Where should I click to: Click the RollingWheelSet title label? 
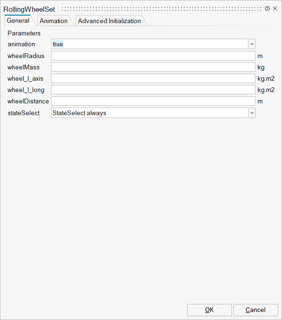(x=29, y=9)
